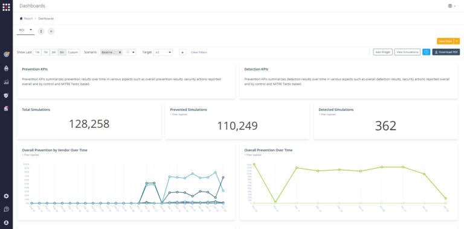
Task: Remove the Baseline scenario filter chip
Action: 120,52
